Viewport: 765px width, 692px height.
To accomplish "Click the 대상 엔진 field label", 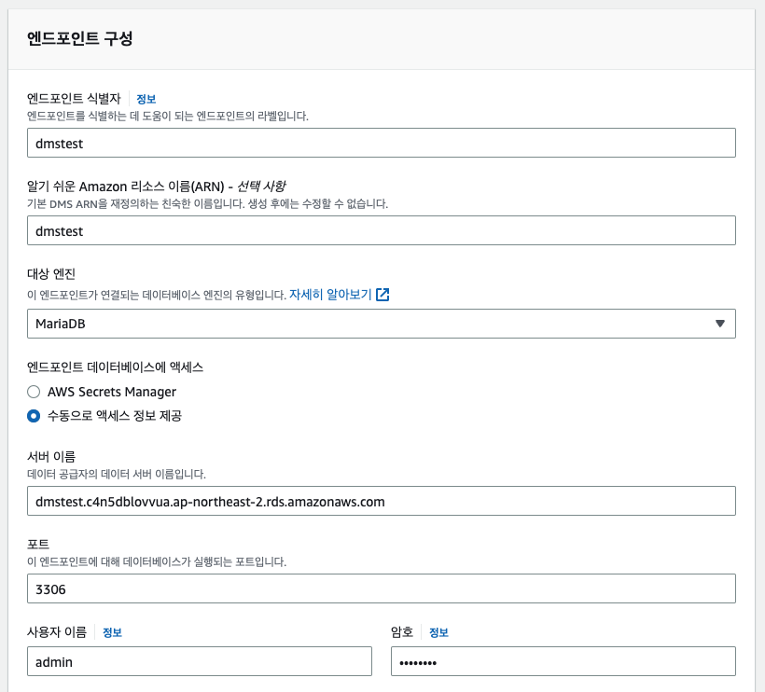I will (51, 274).
